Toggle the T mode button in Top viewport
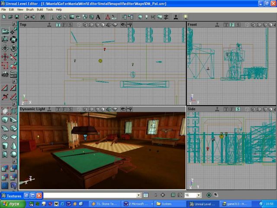Image resolution: width=277 pixels, height=208 pixels. pos(58,25)
